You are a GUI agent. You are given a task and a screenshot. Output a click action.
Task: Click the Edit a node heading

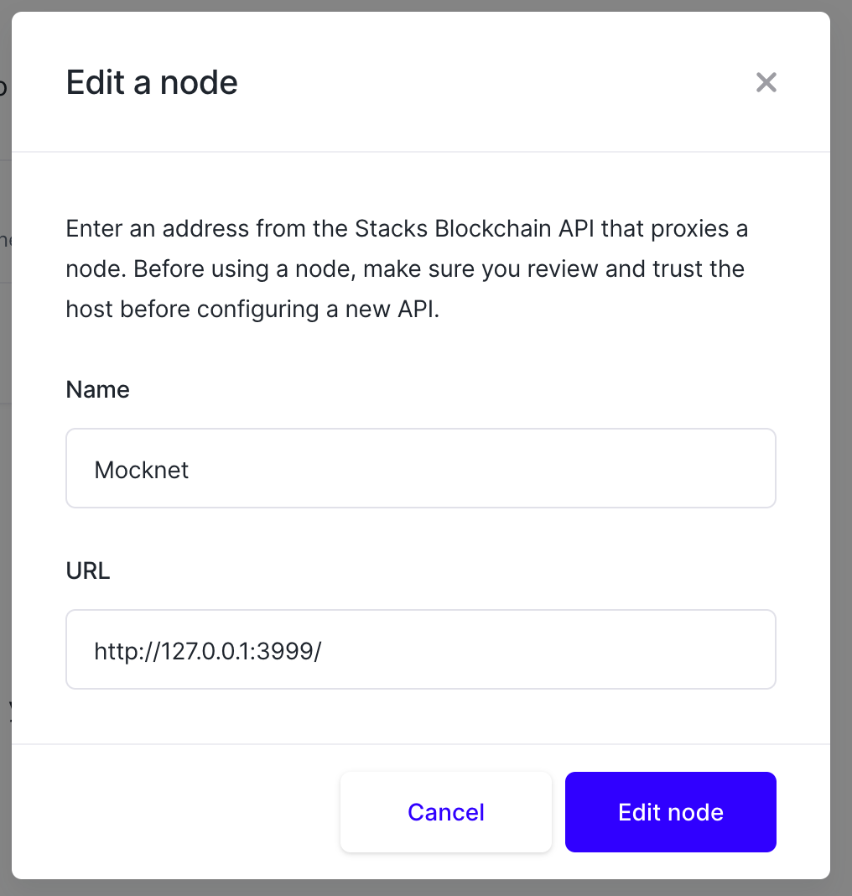click(x=151, y=82)
